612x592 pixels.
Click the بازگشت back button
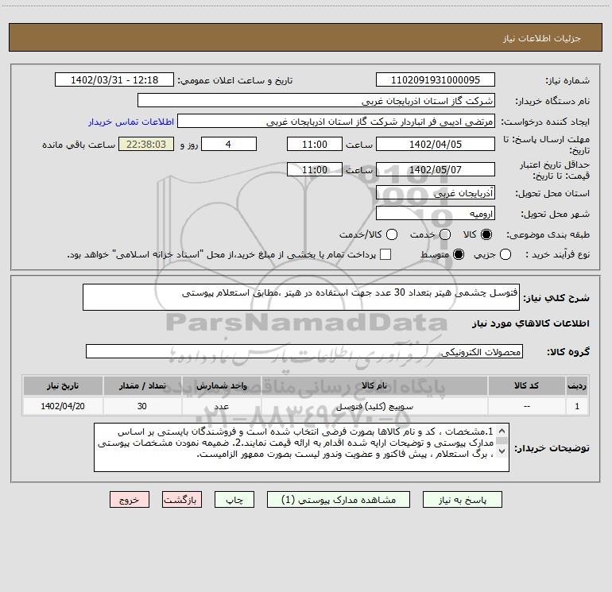(182, 500)
